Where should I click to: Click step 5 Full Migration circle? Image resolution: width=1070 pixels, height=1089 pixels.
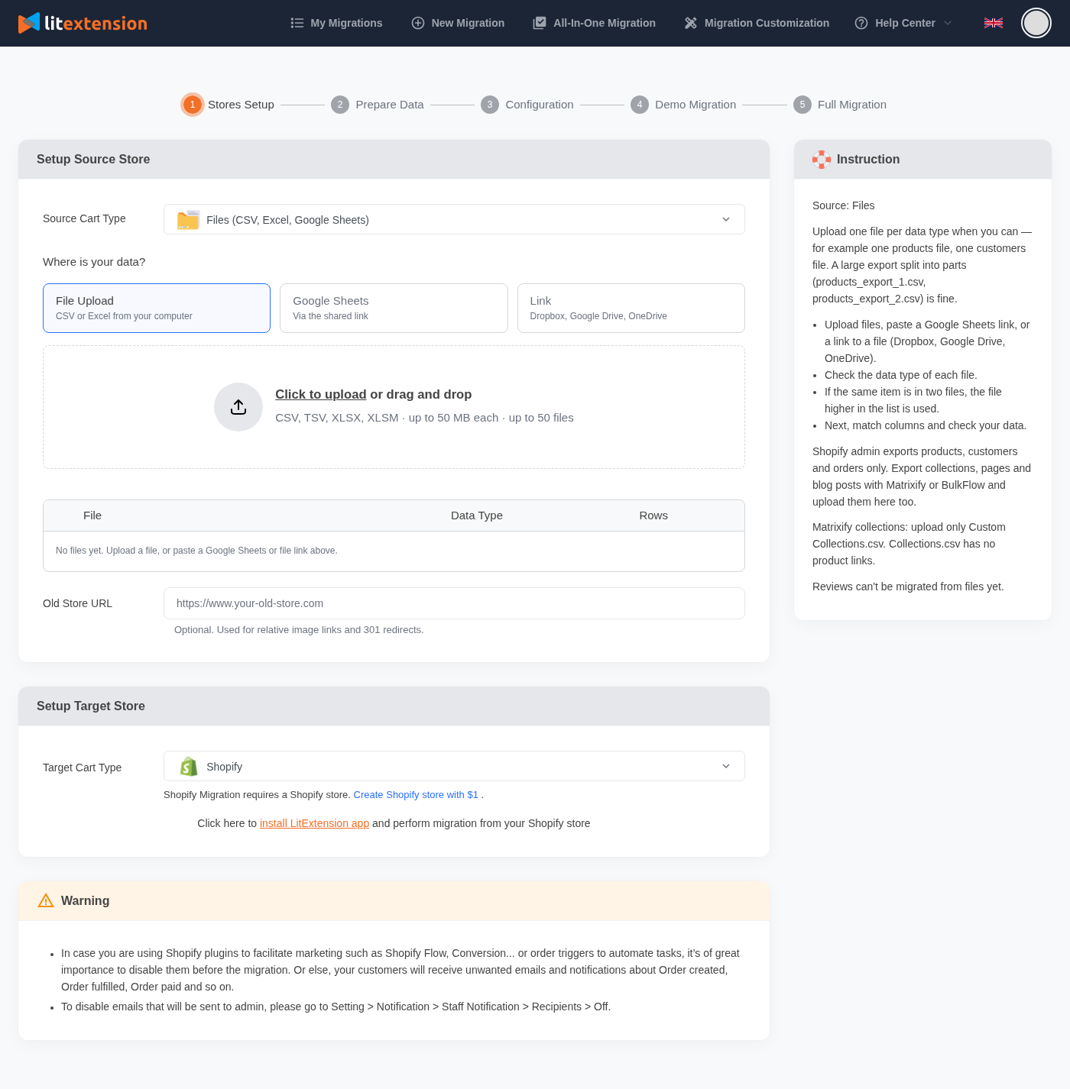802,105
